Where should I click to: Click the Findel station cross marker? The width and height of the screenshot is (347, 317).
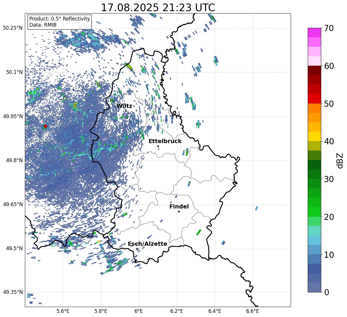tap(179, 212)
